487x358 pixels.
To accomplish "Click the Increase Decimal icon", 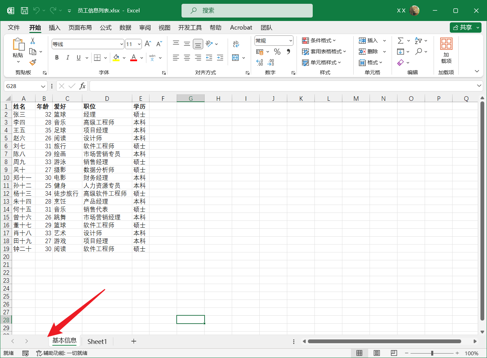I will click(260, 62).
